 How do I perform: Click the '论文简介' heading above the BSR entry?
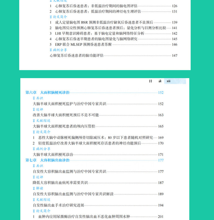[58, 17]
